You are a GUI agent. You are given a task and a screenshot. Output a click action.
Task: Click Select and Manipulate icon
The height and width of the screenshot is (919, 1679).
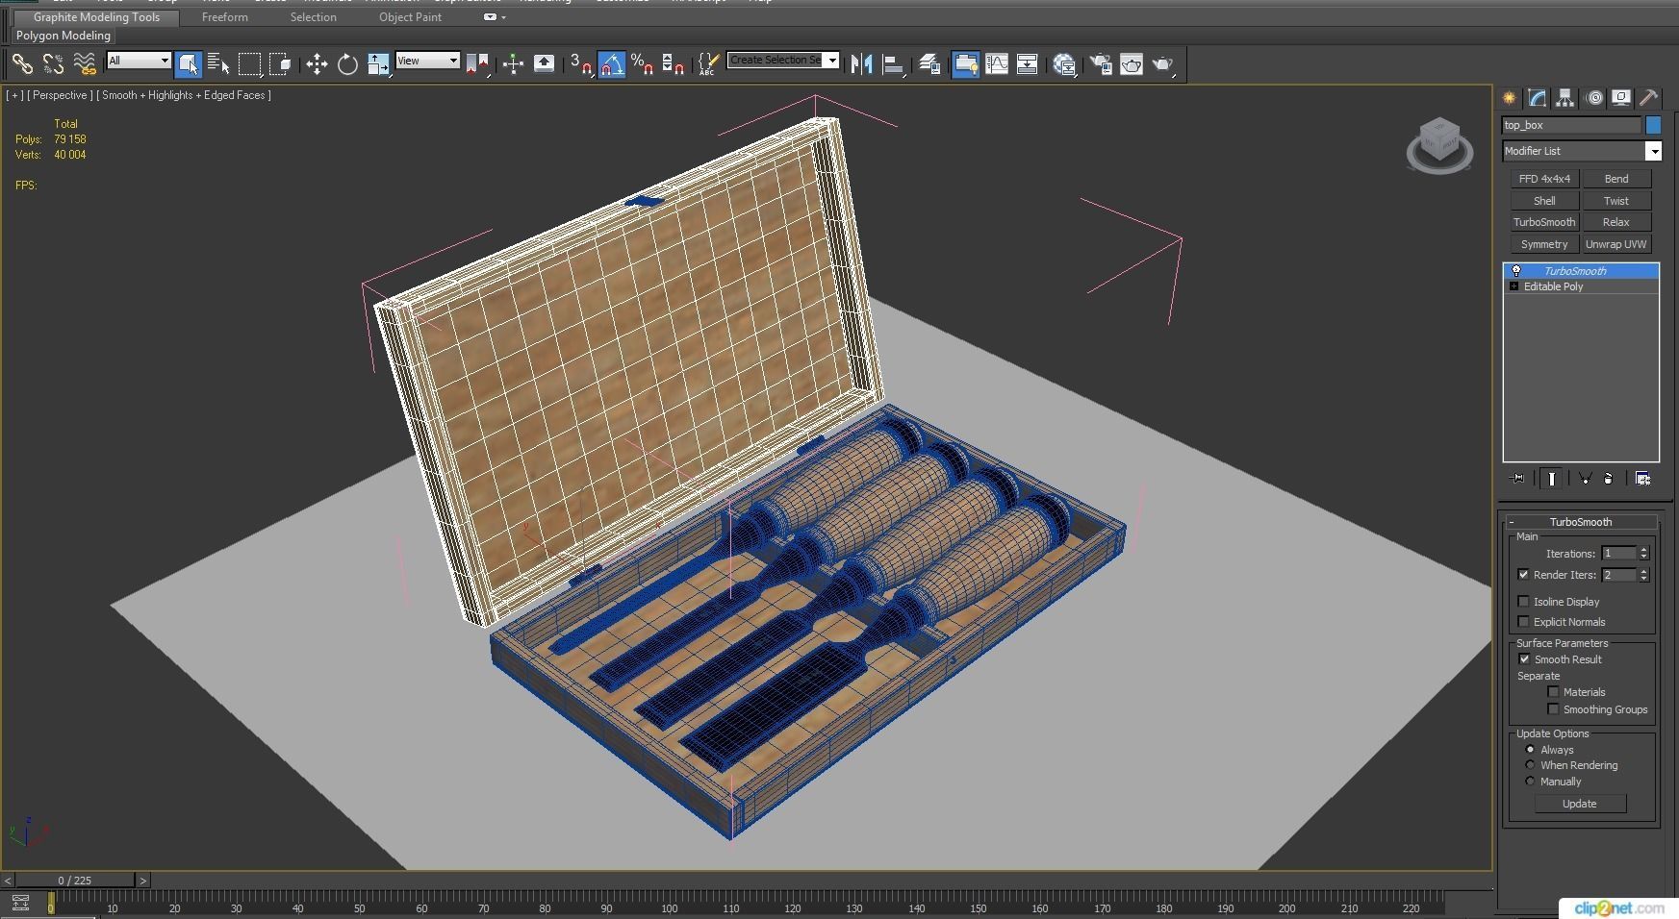pyautogui.click(x=513, y=64)
